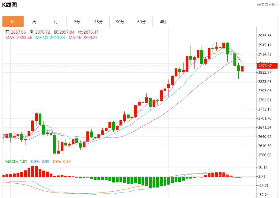Open the 15分 timeframe view
The image size is (280, 198).
(99, 22)
